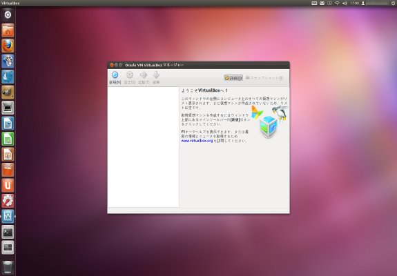
Task: Click the VirtualBox cube logo image
Action: (x=269, y=126)
